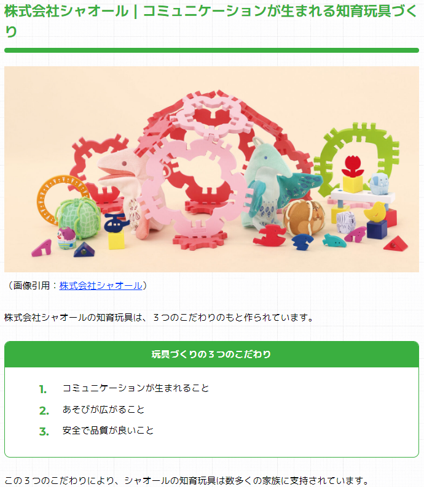Open the 株式会社シャオール image source link
Viewport: 424px width, 487px height.
(x=101, y=285)
